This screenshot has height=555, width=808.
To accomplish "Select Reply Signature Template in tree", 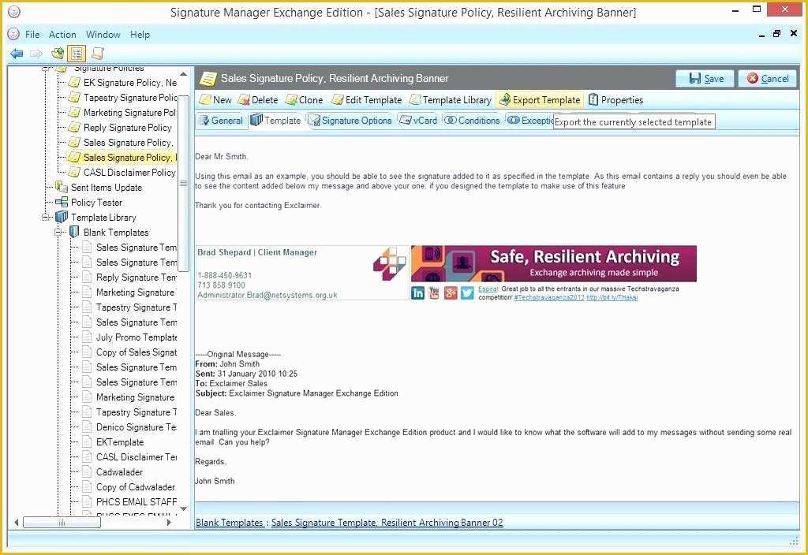I will pyautogui.click(x=129, y=277).
